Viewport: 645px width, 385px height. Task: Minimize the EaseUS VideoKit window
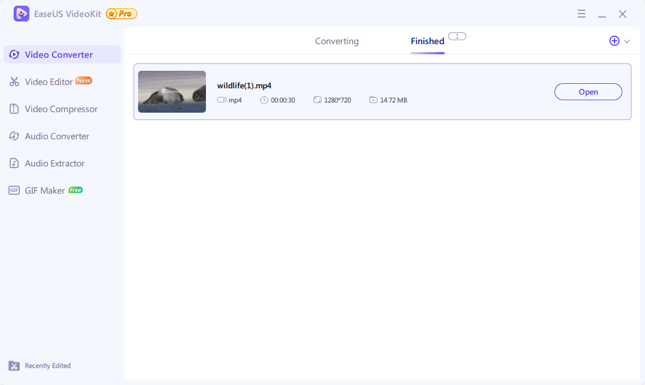pos(602,14)
